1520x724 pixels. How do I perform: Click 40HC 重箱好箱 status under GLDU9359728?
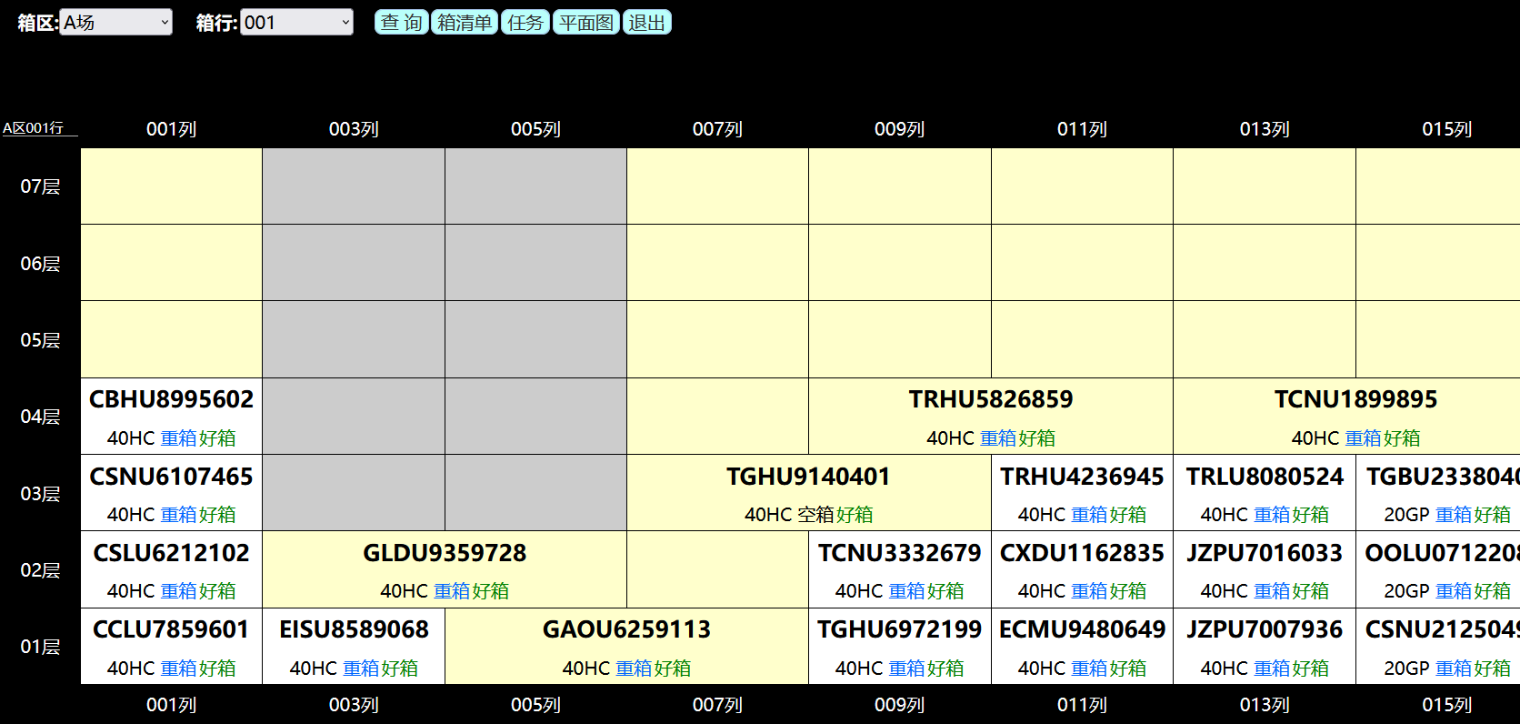coord(445,591)
